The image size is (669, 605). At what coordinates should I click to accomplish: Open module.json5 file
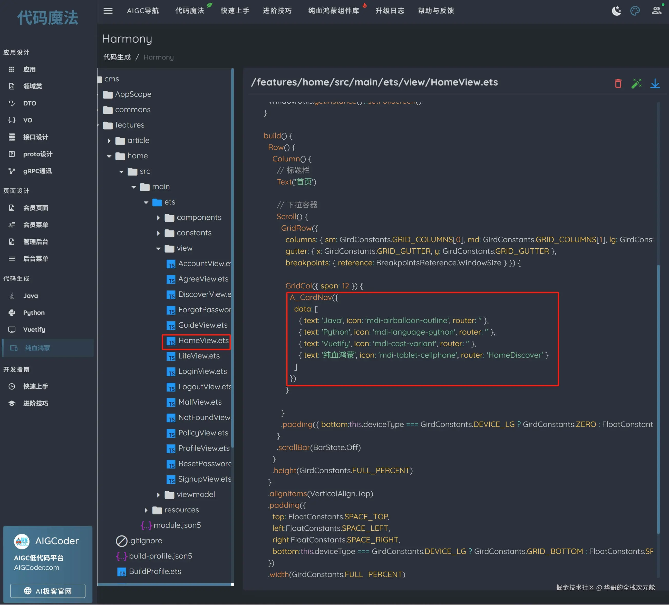click(177, 525)
